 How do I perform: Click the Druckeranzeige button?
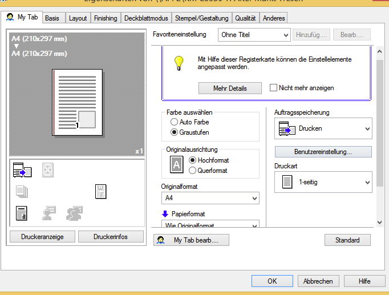[42, 237]
